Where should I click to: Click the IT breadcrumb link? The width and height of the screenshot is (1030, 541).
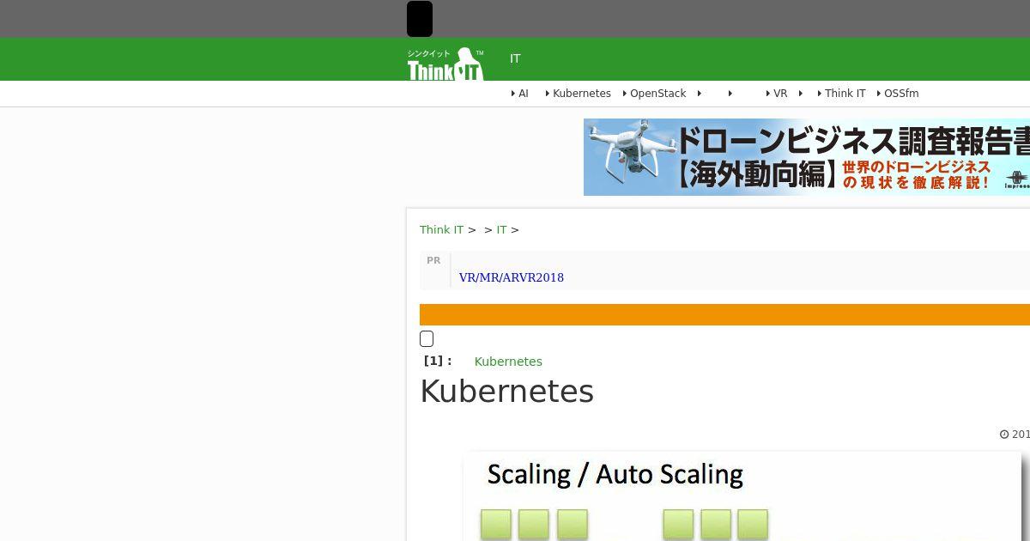pos(501,230)
